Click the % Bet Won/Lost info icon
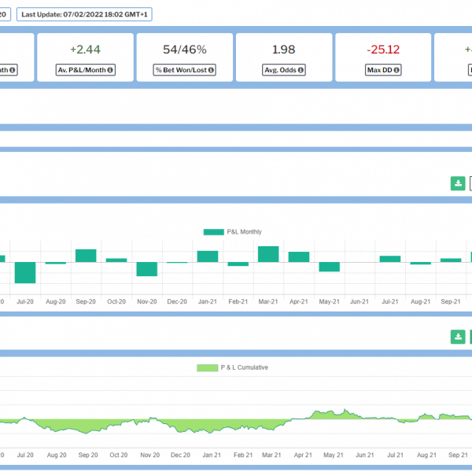Viewport: 472px width, 472px height. pos(211,70)
